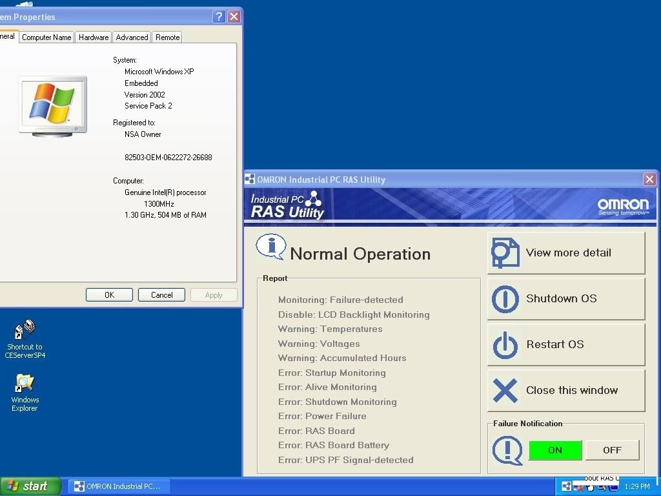The width and height of the screenshot is (661, 496).
Task: Switch to the Hardware tab
Action: click(94, 37)
